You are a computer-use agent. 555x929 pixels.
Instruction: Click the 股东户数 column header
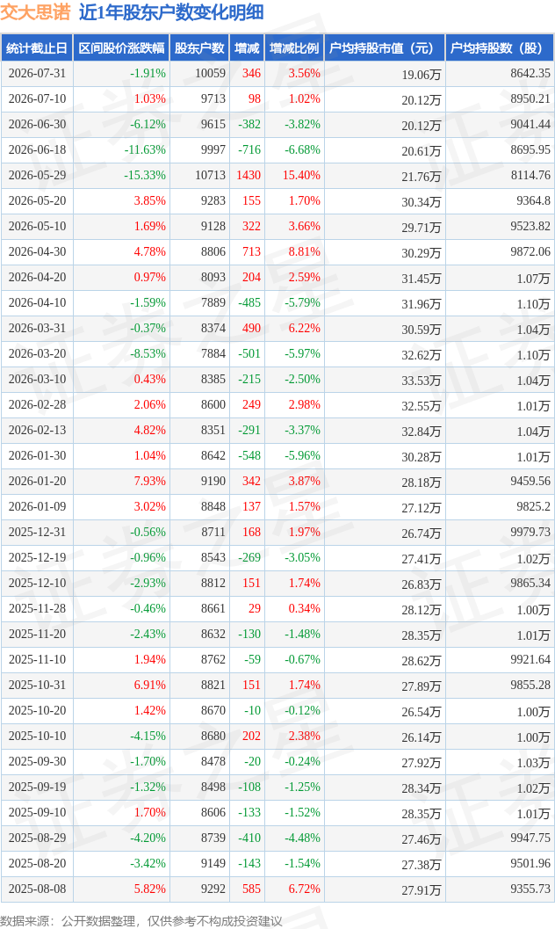[199, 48]
